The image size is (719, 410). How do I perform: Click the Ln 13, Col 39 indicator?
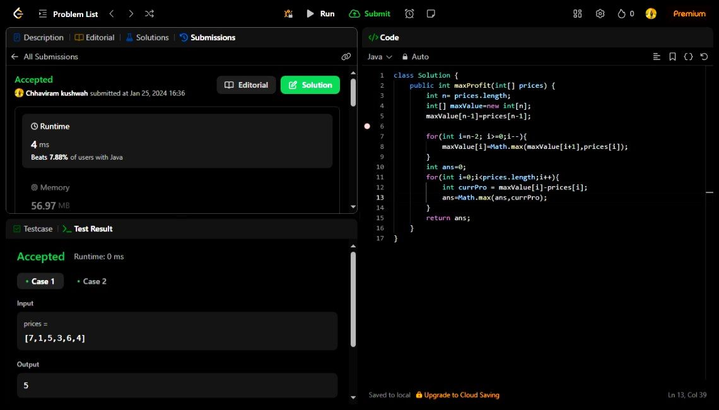coord(687,395)
